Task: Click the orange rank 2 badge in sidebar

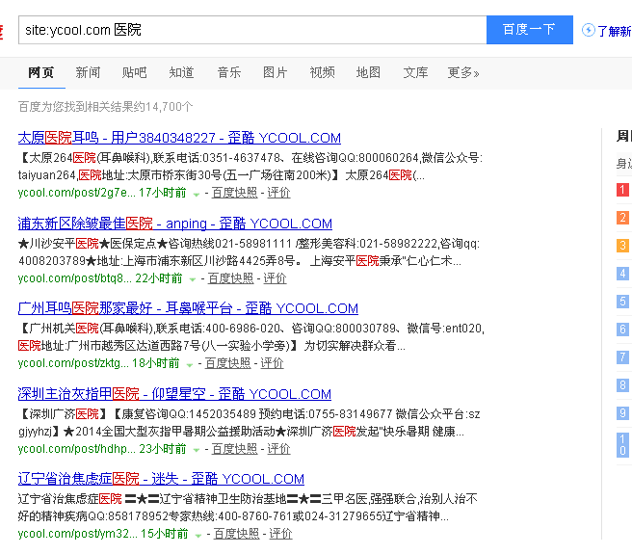Action: pos(622,218)
